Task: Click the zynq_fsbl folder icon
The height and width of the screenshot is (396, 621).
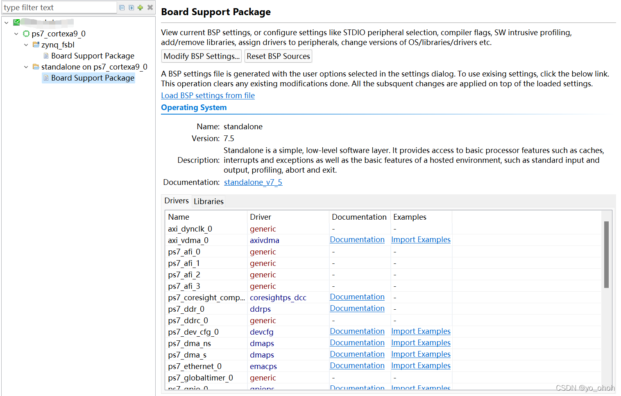Action: (36, 45)
